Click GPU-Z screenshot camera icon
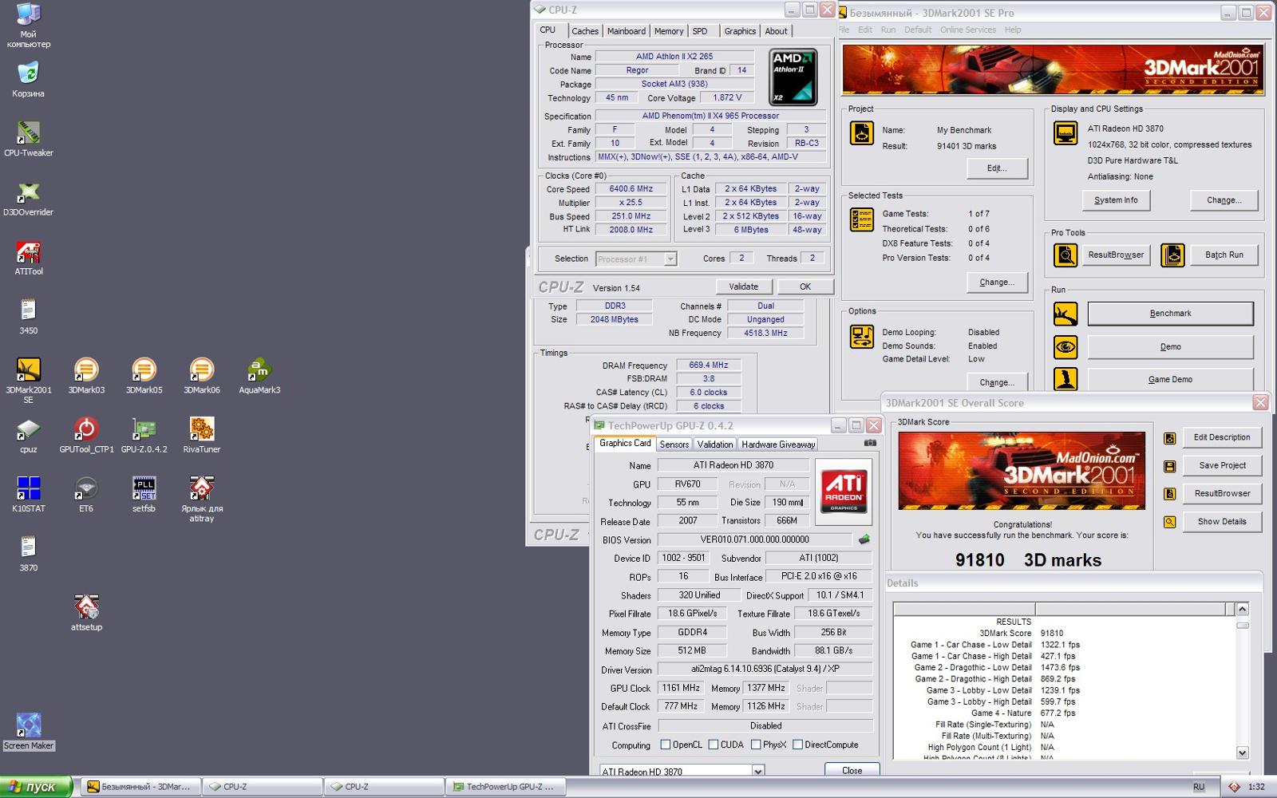1277x798 pixels. coord(870,443)
